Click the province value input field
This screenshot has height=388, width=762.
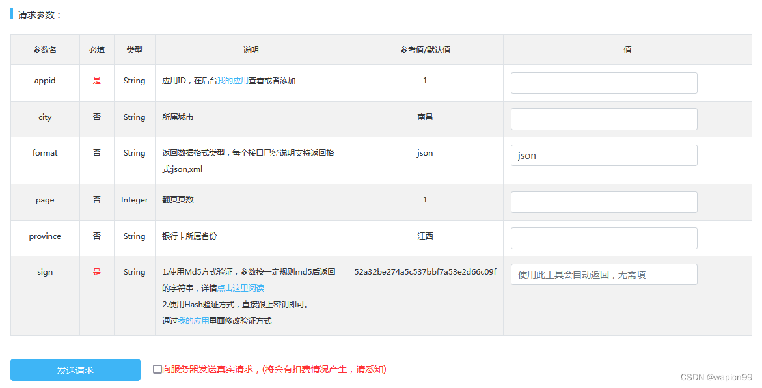click(x=603, y=238)
